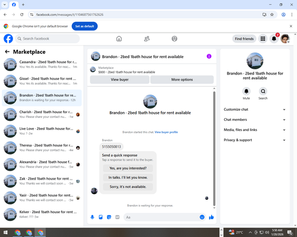297x237 pixels.
Task: Send quick reply Sorry, it's not available.
Action: point(128,187)
